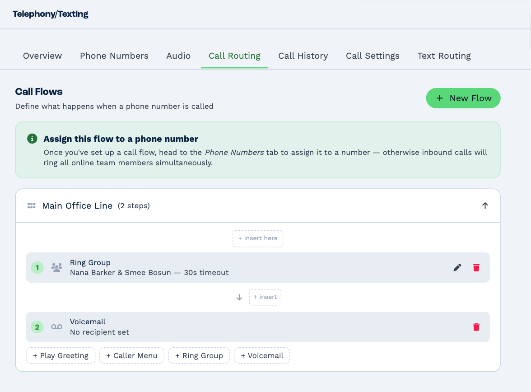The width and height of the screenshot is (531, 392).
Task: Add a Caller Menu step
Action: [x=132, y=356]
